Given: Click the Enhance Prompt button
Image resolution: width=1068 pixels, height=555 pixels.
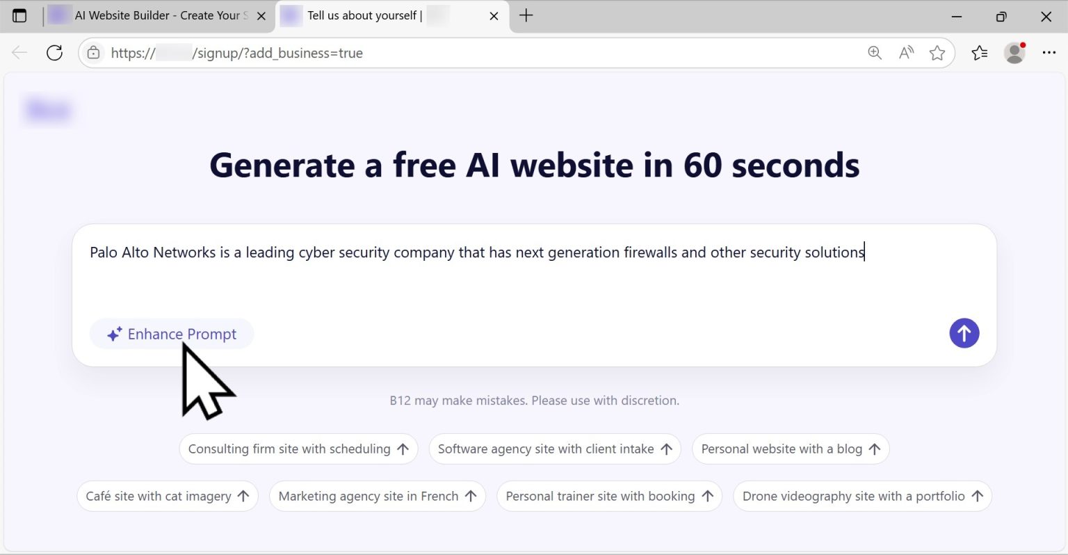Looking at the screenshot, I should pyautogui.click(x=172, y=334).
